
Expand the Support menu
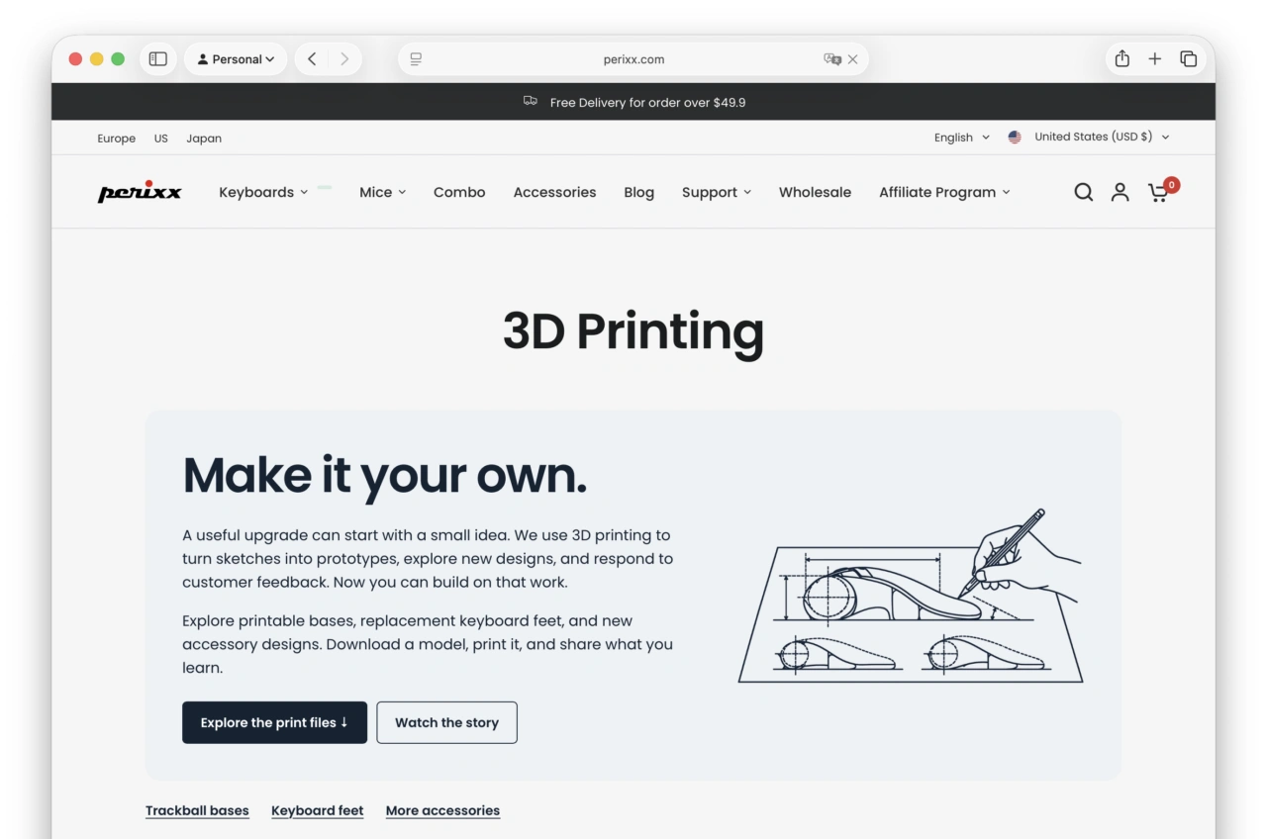[717, 192]
